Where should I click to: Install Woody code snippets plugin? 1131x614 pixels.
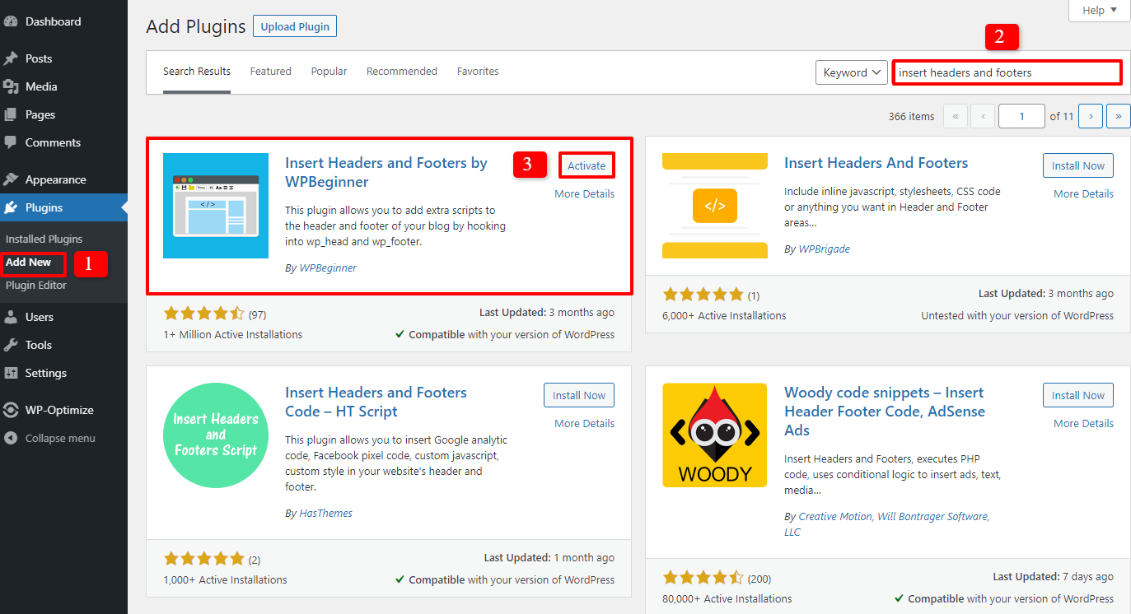click(x=1077, y=395)
